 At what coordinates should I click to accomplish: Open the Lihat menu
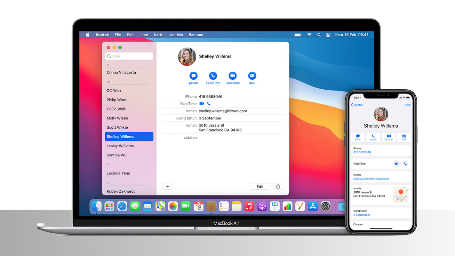144,35
